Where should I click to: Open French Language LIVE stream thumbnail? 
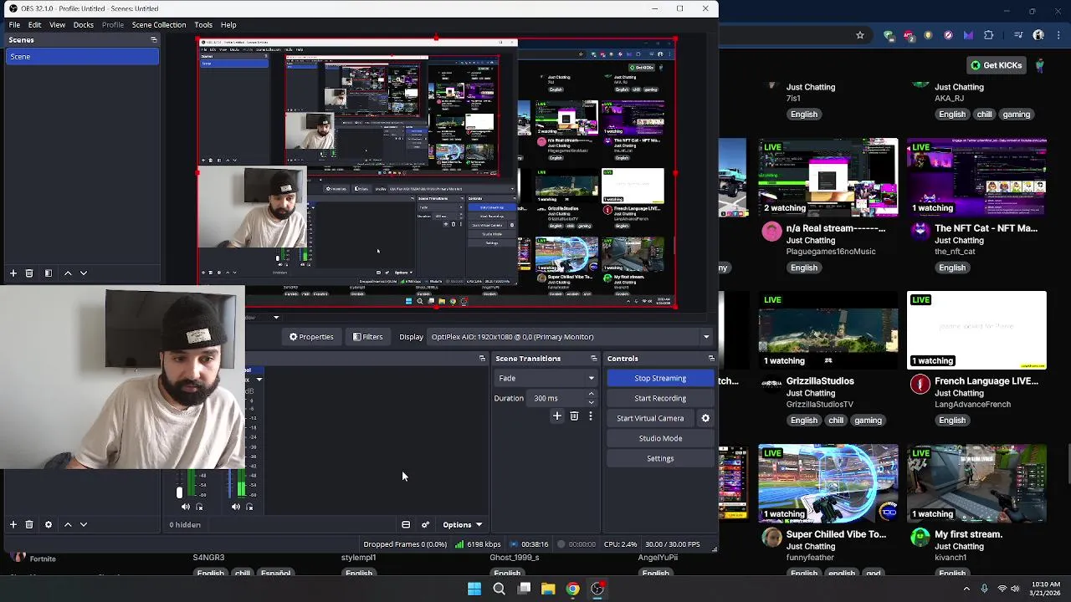pos(976,330)
